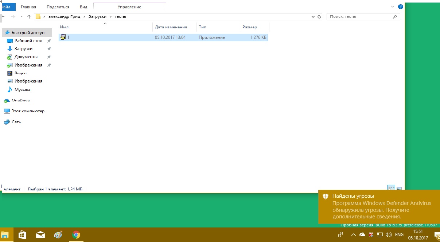Click the date 05.10.2017 13:04 cell
Screen dimensions: 440x242
(x=170, y=37)
